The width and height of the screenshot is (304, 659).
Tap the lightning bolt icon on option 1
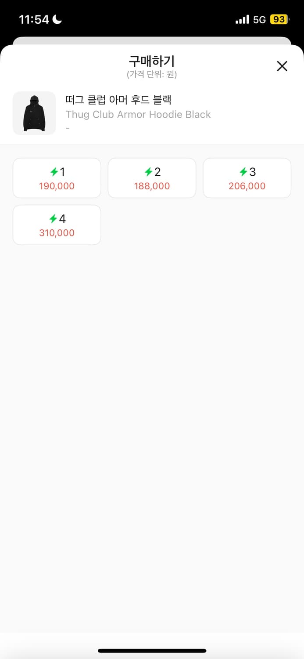[x=54, y=172]
